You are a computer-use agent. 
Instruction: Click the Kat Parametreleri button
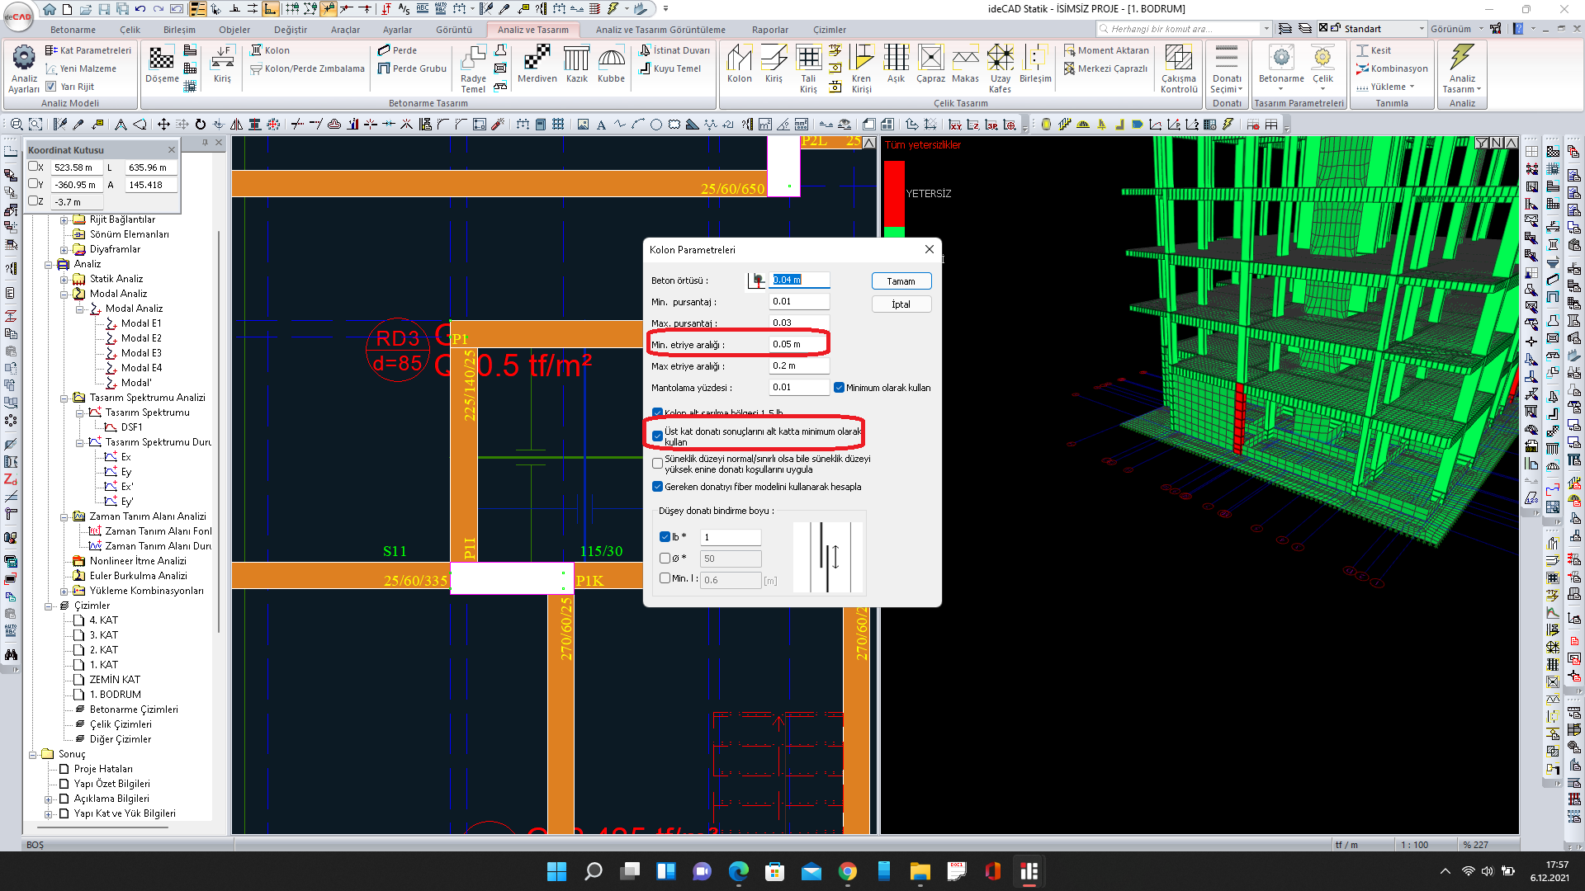(88, 50)
